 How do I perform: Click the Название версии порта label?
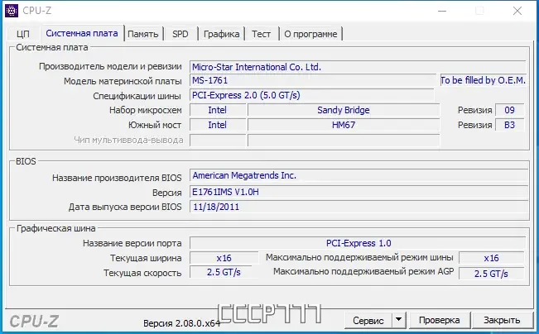(x=132, y=243)
